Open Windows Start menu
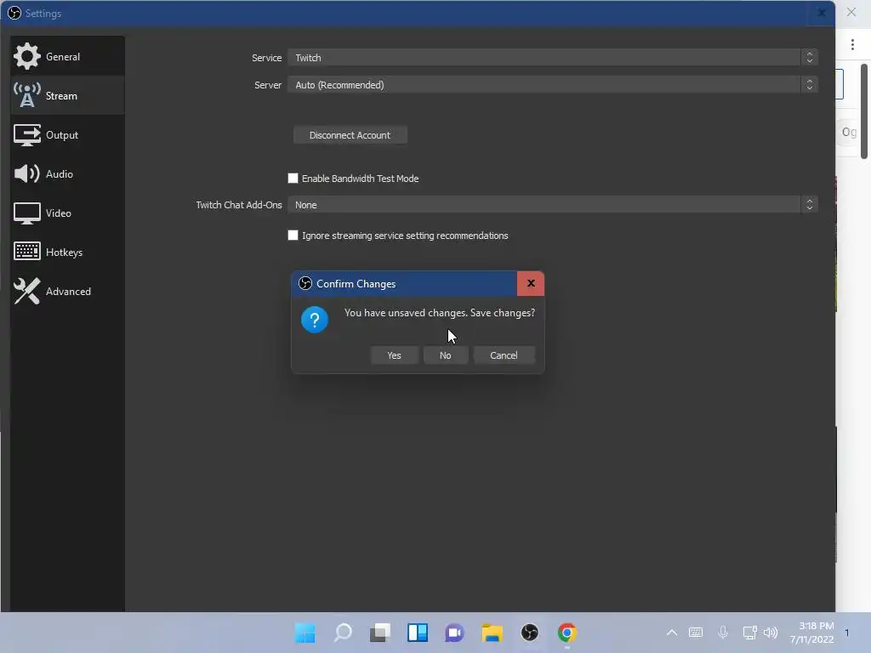This screenshot has height=653, width=871. 305,633
